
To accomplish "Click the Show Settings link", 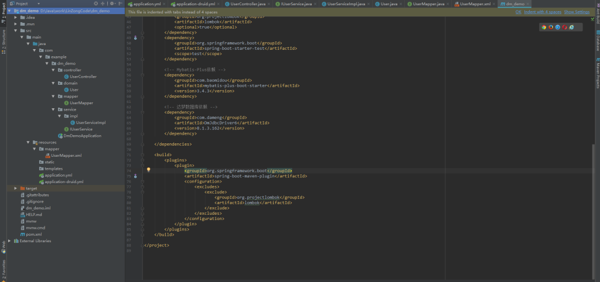I will click(577, 12).
